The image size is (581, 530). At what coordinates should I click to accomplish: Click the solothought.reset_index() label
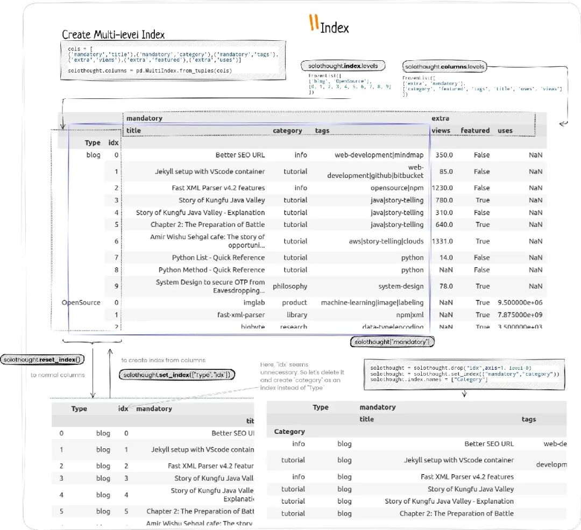(42, 360)
